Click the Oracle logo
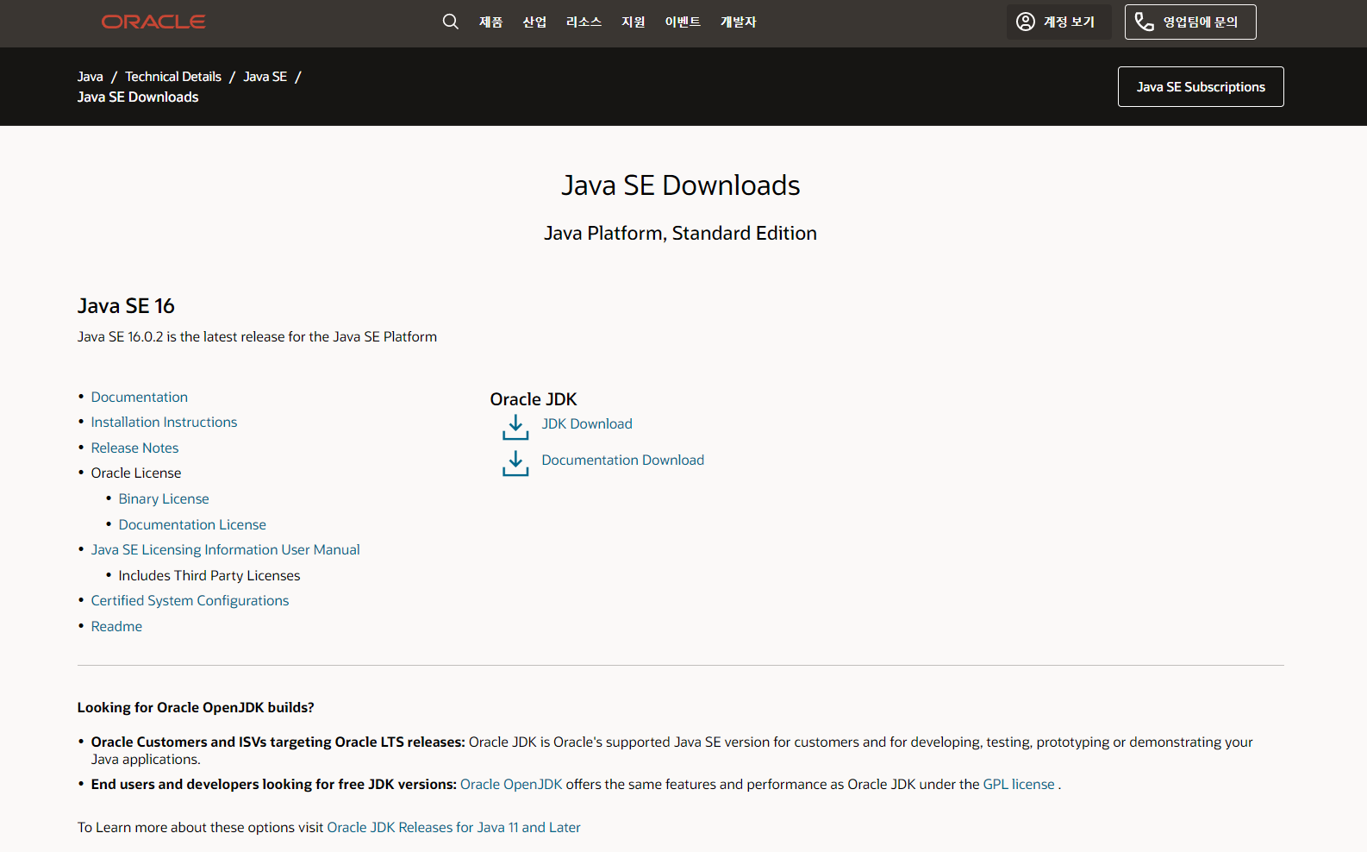 pyautogui.click(x=153, y=22)
